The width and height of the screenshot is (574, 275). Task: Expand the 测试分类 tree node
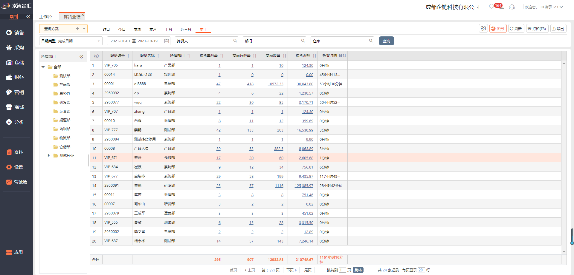(x=48, y=155)
